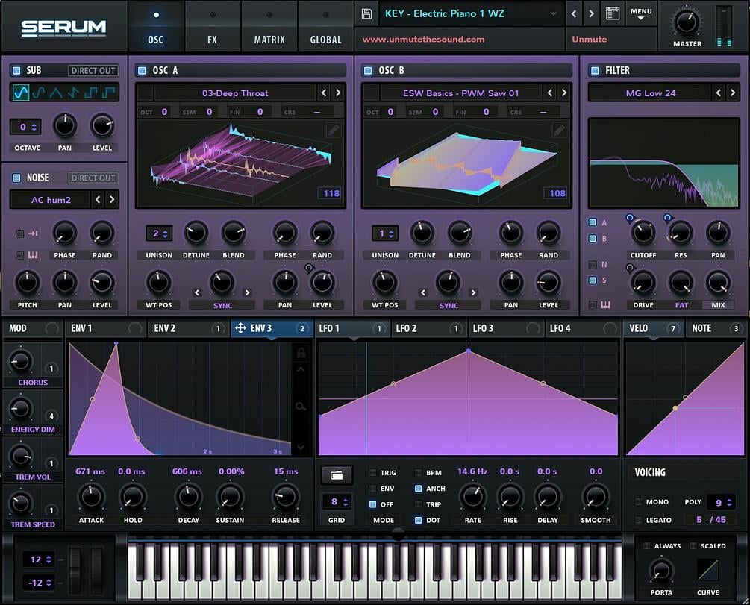The width and height of the screenshot is (750, 605).
Task: Enable MONO mode in the Voicing panel
Action: pos(640,502)
